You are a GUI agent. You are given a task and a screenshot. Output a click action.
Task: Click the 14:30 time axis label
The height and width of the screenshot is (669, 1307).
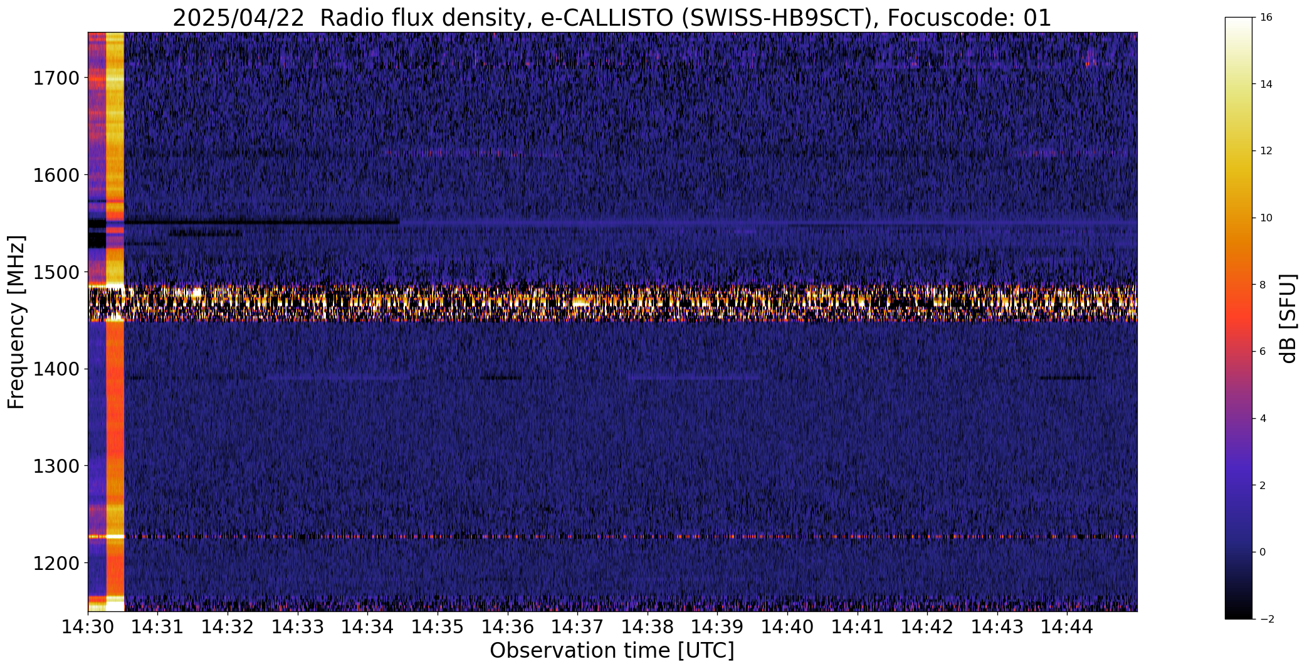[88, 626]
